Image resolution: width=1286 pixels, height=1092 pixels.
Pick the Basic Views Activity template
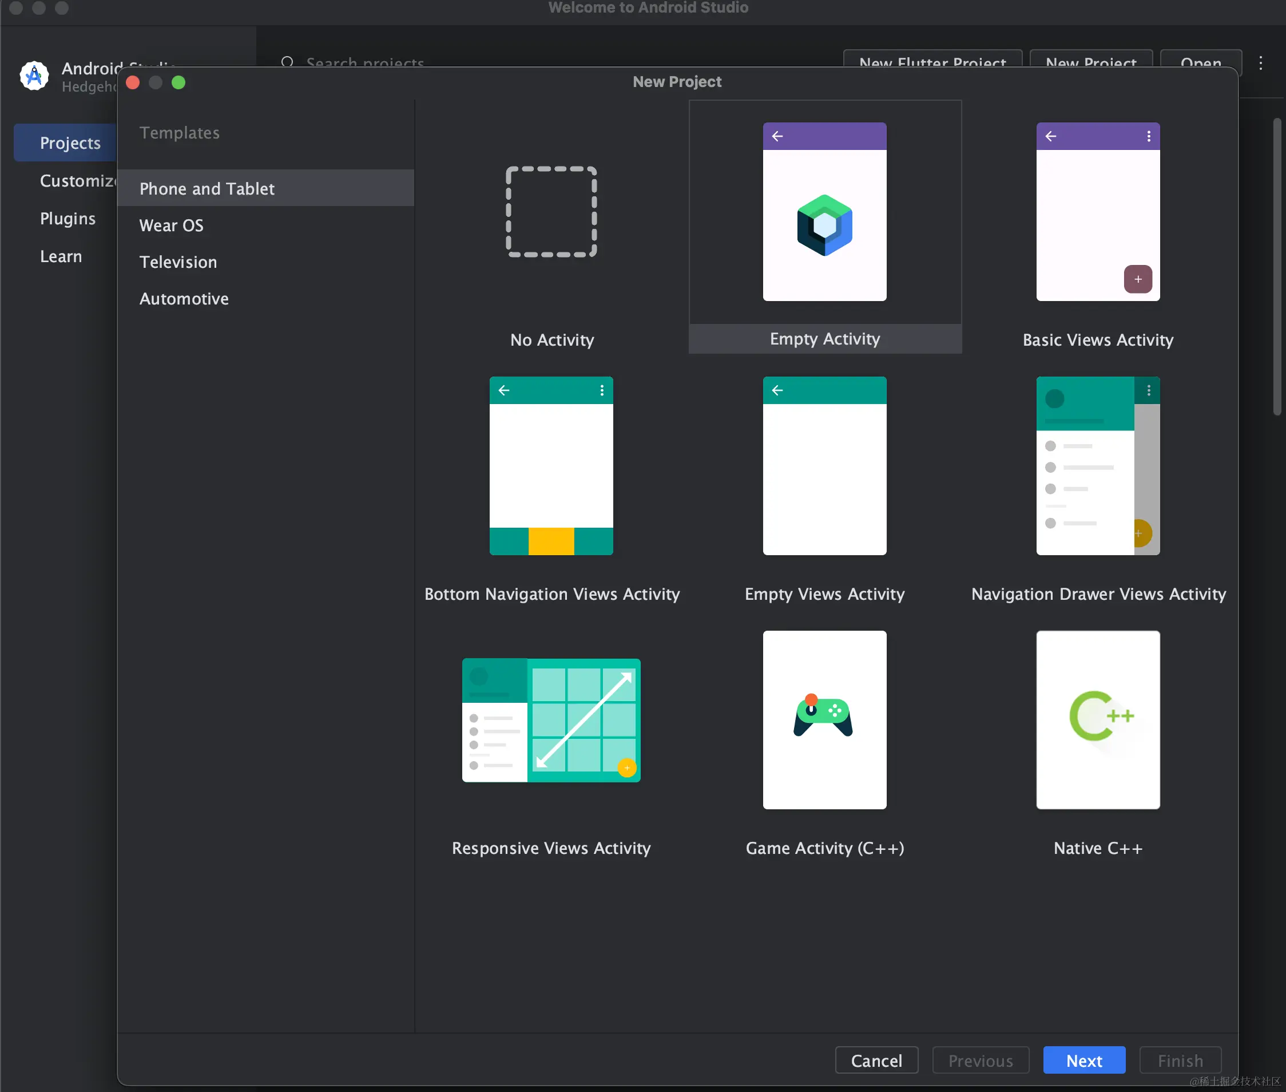(1098, 212)
